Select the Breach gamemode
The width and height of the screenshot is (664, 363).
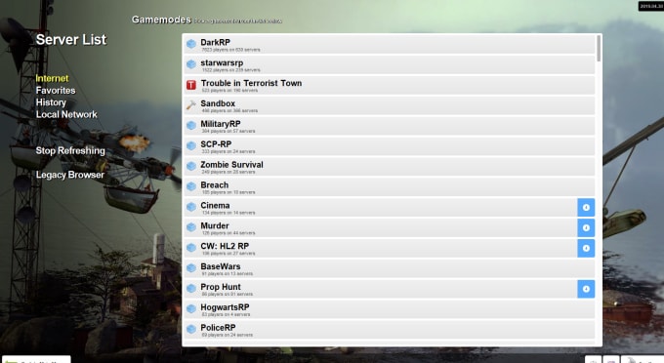click(x=390, y=186)
